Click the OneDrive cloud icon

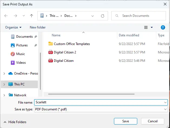click(11, 73)
